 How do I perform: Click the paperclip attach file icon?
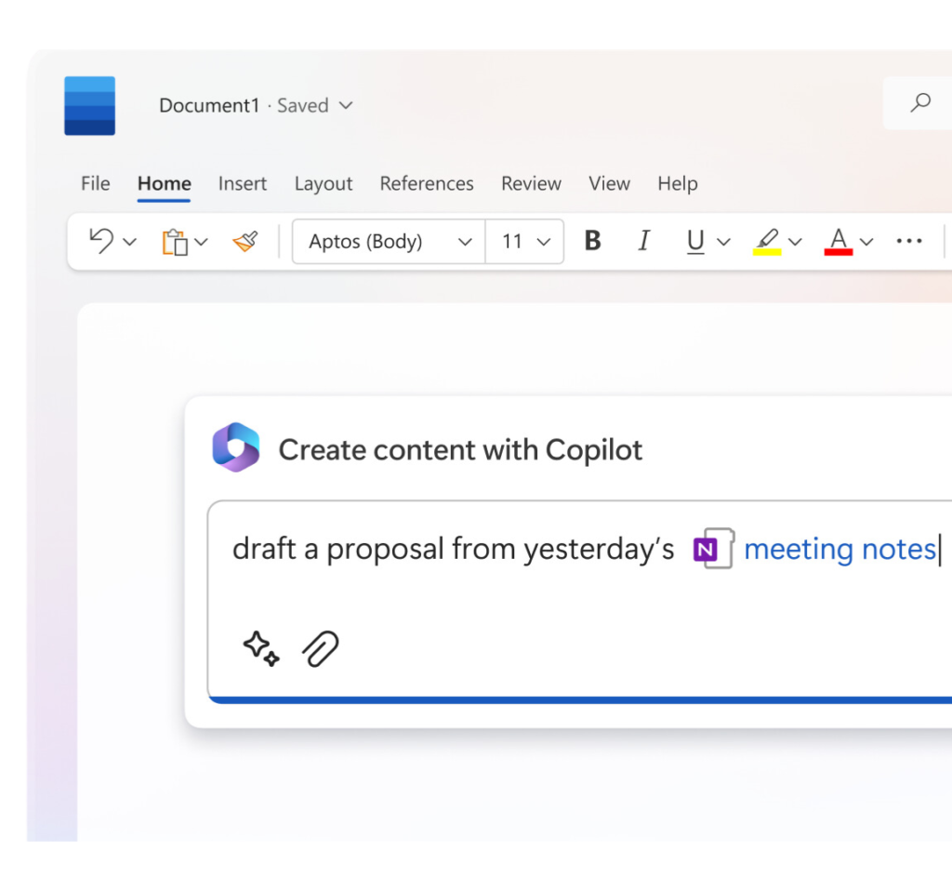coord(321,648)
